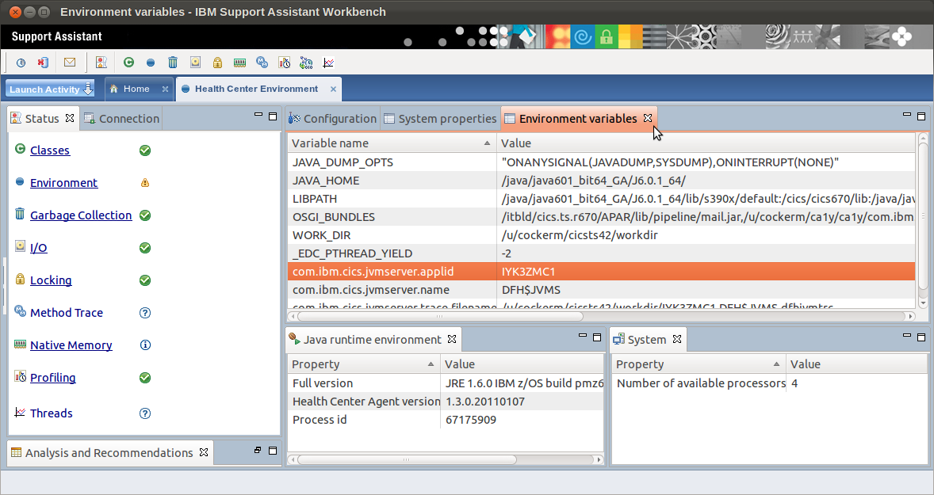
Task: Close the Health Center Environment tab
Action: tap(333, 89)
